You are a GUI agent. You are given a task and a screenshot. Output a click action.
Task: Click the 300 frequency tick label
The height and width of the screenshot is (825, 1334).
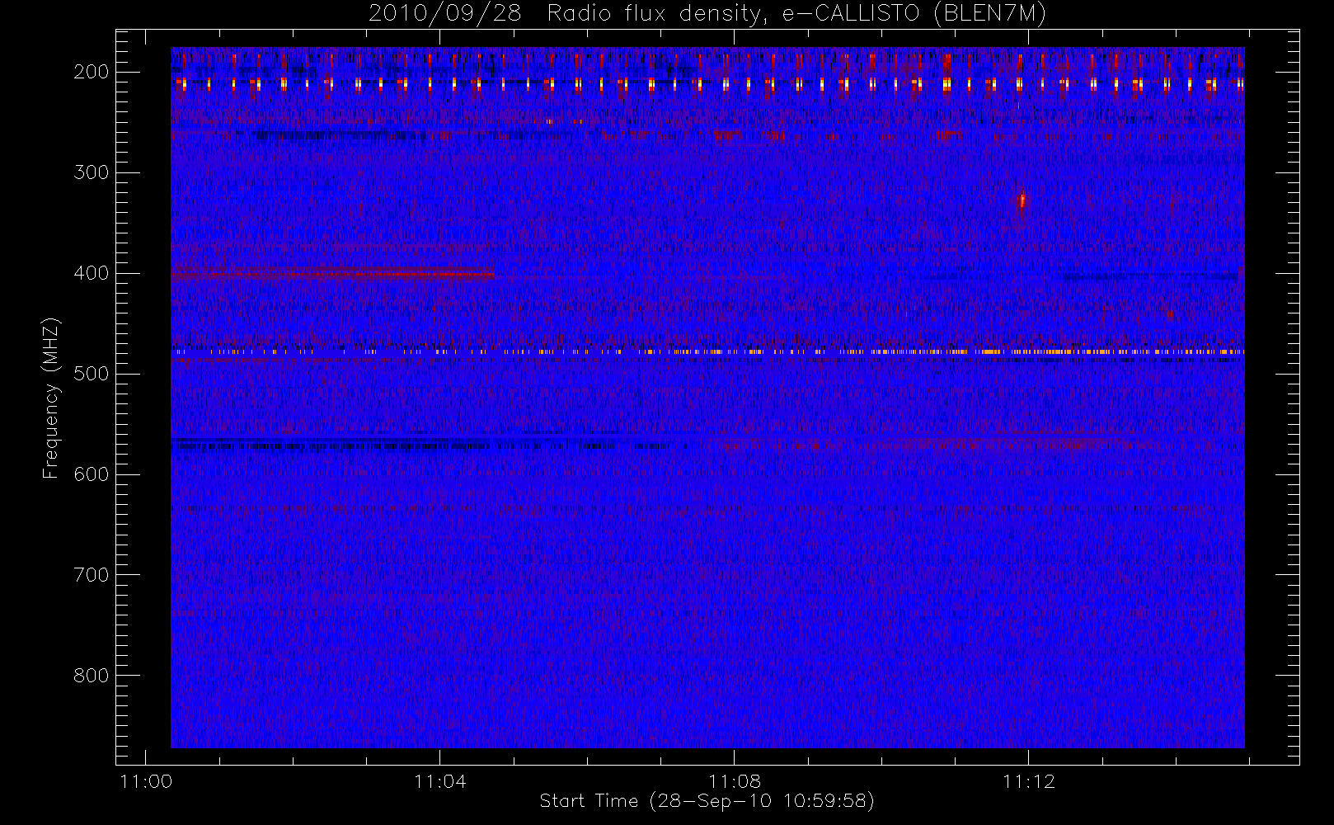tap(92, 172)
